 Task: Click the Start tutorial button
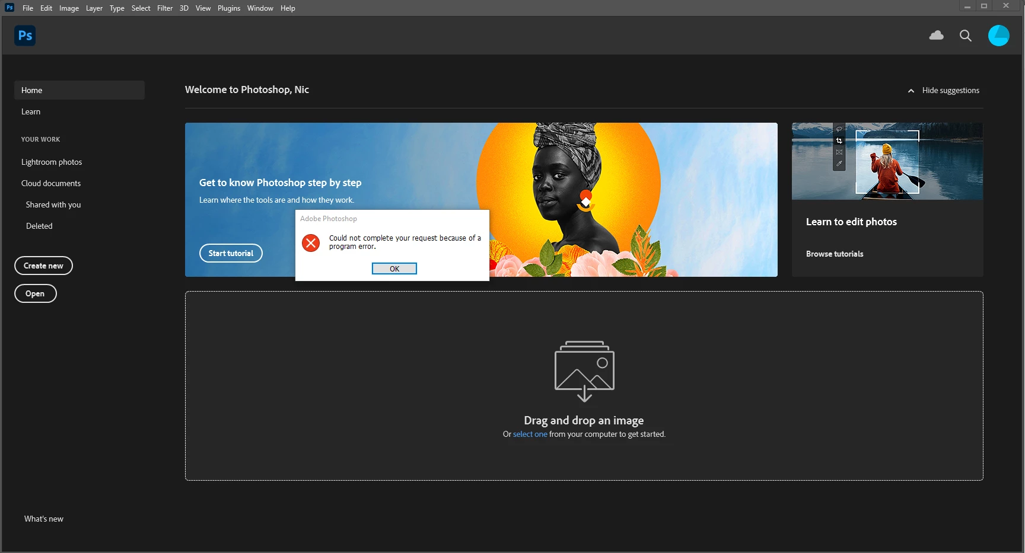pyautogui.click(x=231, y=253)
